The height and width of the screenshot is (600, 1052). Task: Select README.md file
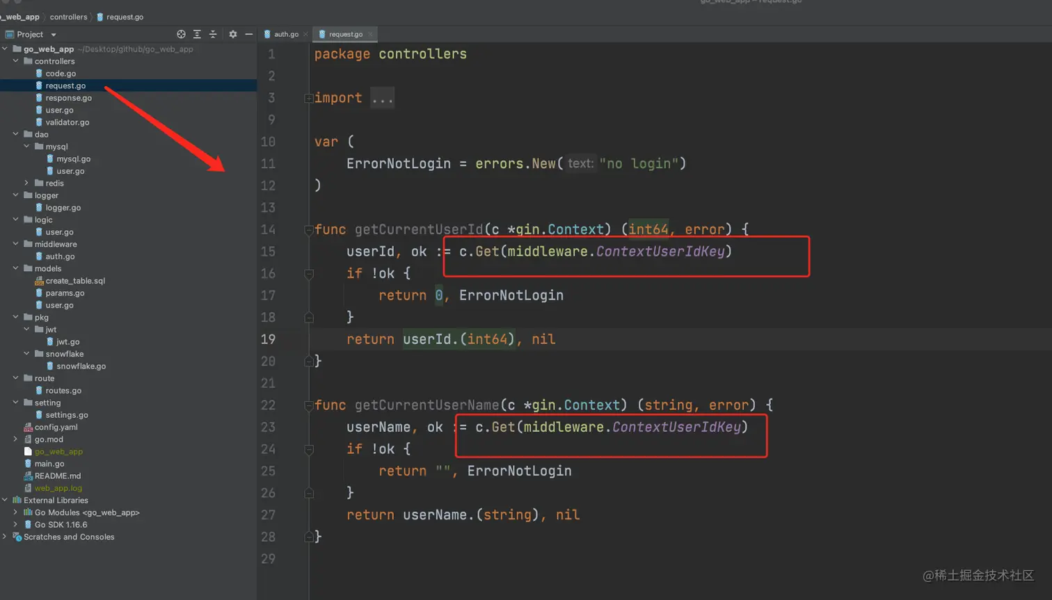pyautogui.click(x=57, y=476)
